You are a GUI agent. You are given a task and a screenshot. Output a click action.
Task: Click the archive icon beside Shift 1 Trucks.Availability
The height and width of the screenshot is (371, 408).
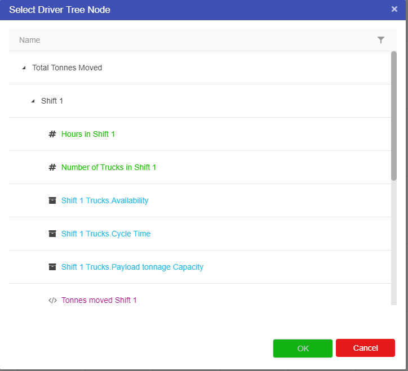point(52,200)
